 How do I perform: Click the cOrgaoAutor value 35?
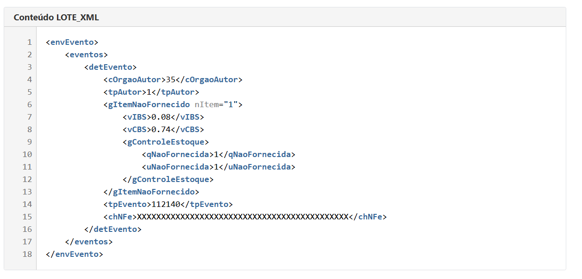171,79
